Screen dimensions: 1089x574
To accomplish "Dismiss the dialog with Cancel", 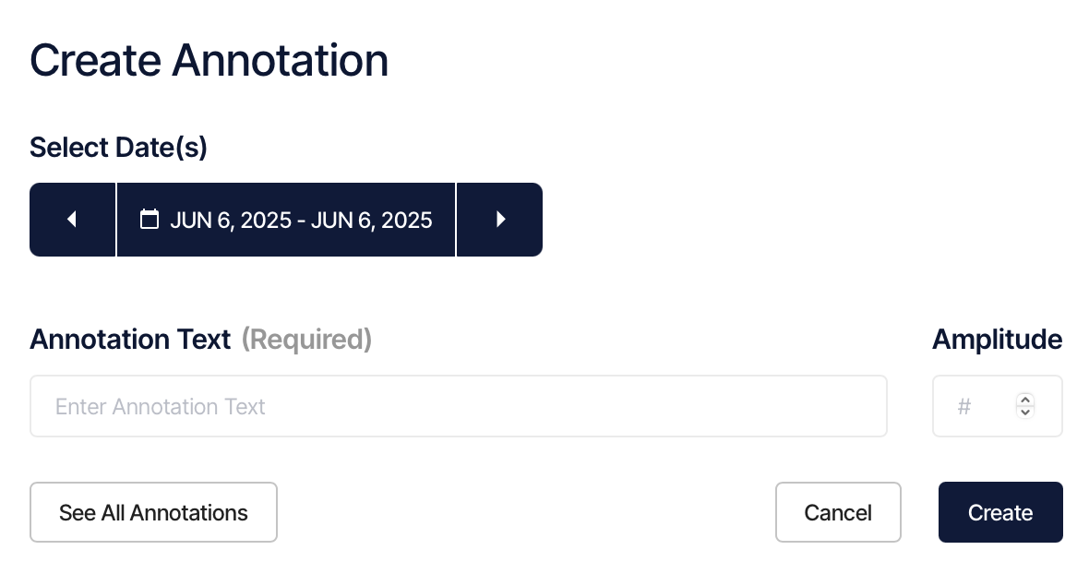I will 838,512.
